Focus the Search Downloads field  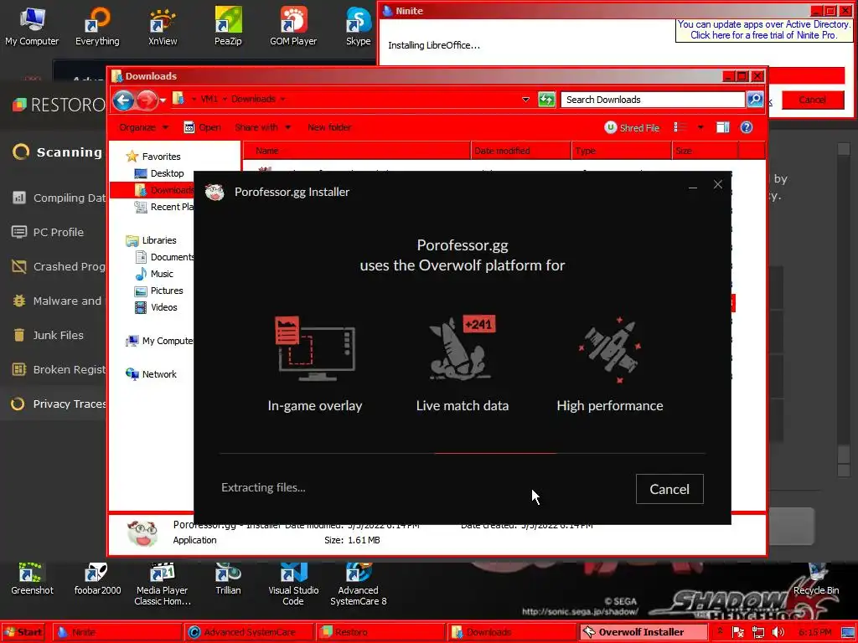point(652,100)
